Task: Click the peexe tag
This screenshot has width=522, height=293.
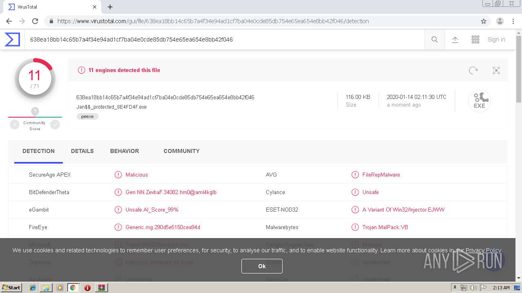Action: 87,116
